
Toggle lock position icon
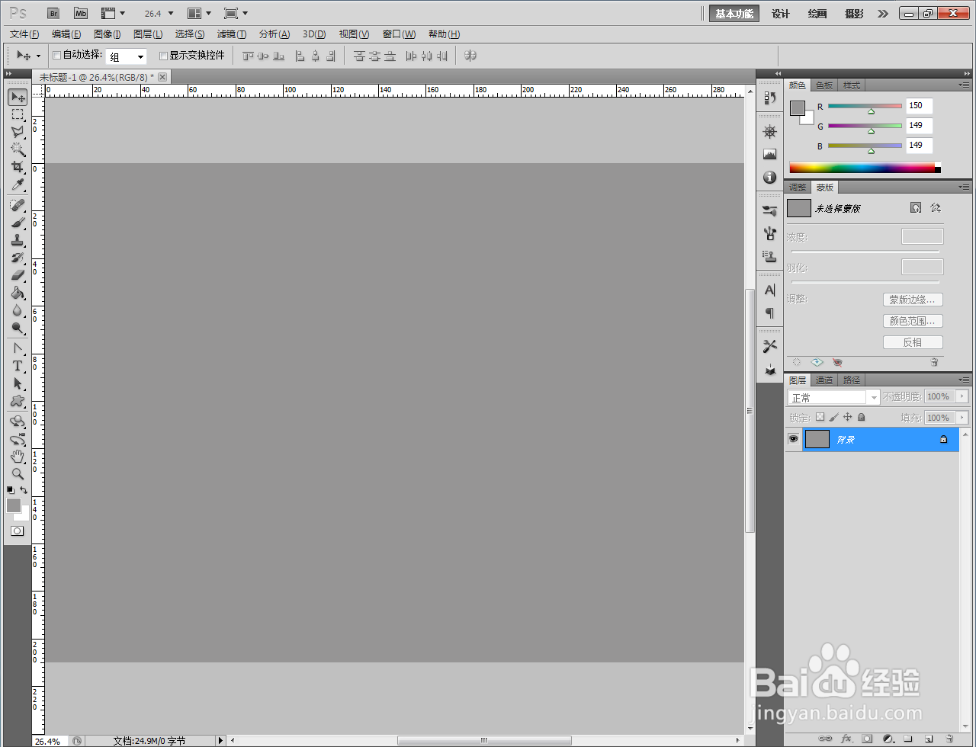click(847, 418)
